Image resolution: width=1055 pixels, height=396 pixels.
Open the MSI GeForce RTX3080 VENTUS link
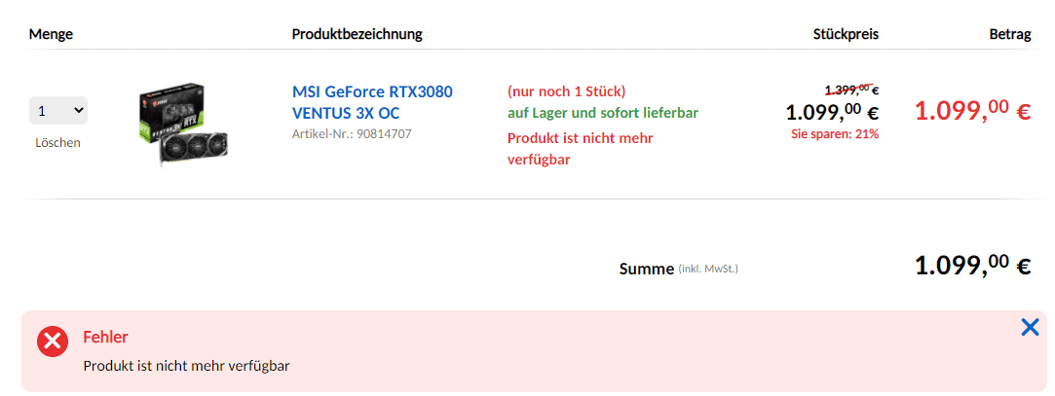coord(372,102)
